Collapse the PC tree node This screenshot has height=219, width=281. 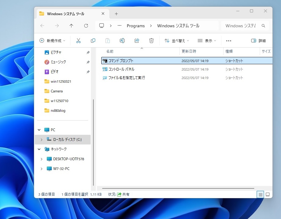pyautogui.click(x=39, y=130)
